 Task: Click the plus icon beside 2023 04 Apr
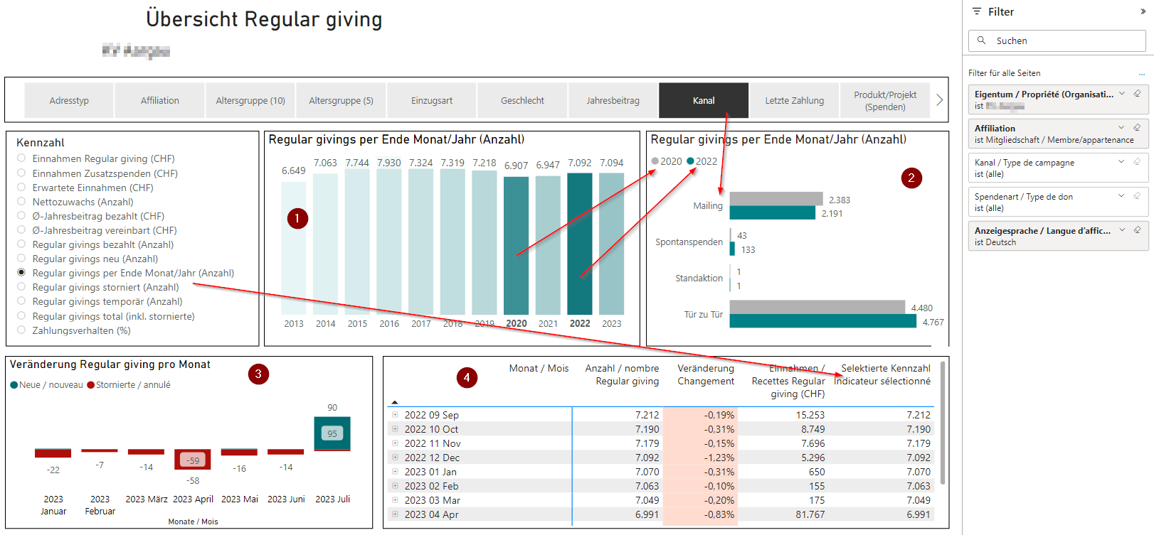coord(395,514)
